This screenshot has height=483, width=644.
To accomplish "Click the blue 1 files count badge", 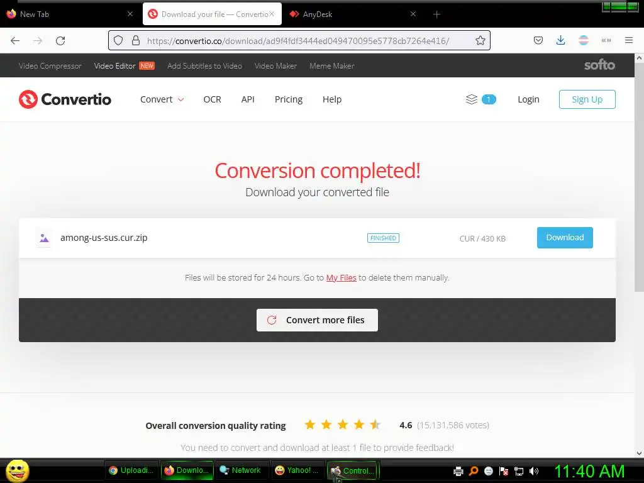I will [x=488, y=99].
